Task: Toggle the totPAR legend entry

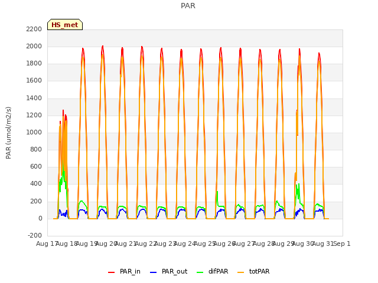Action: [253, 271]
